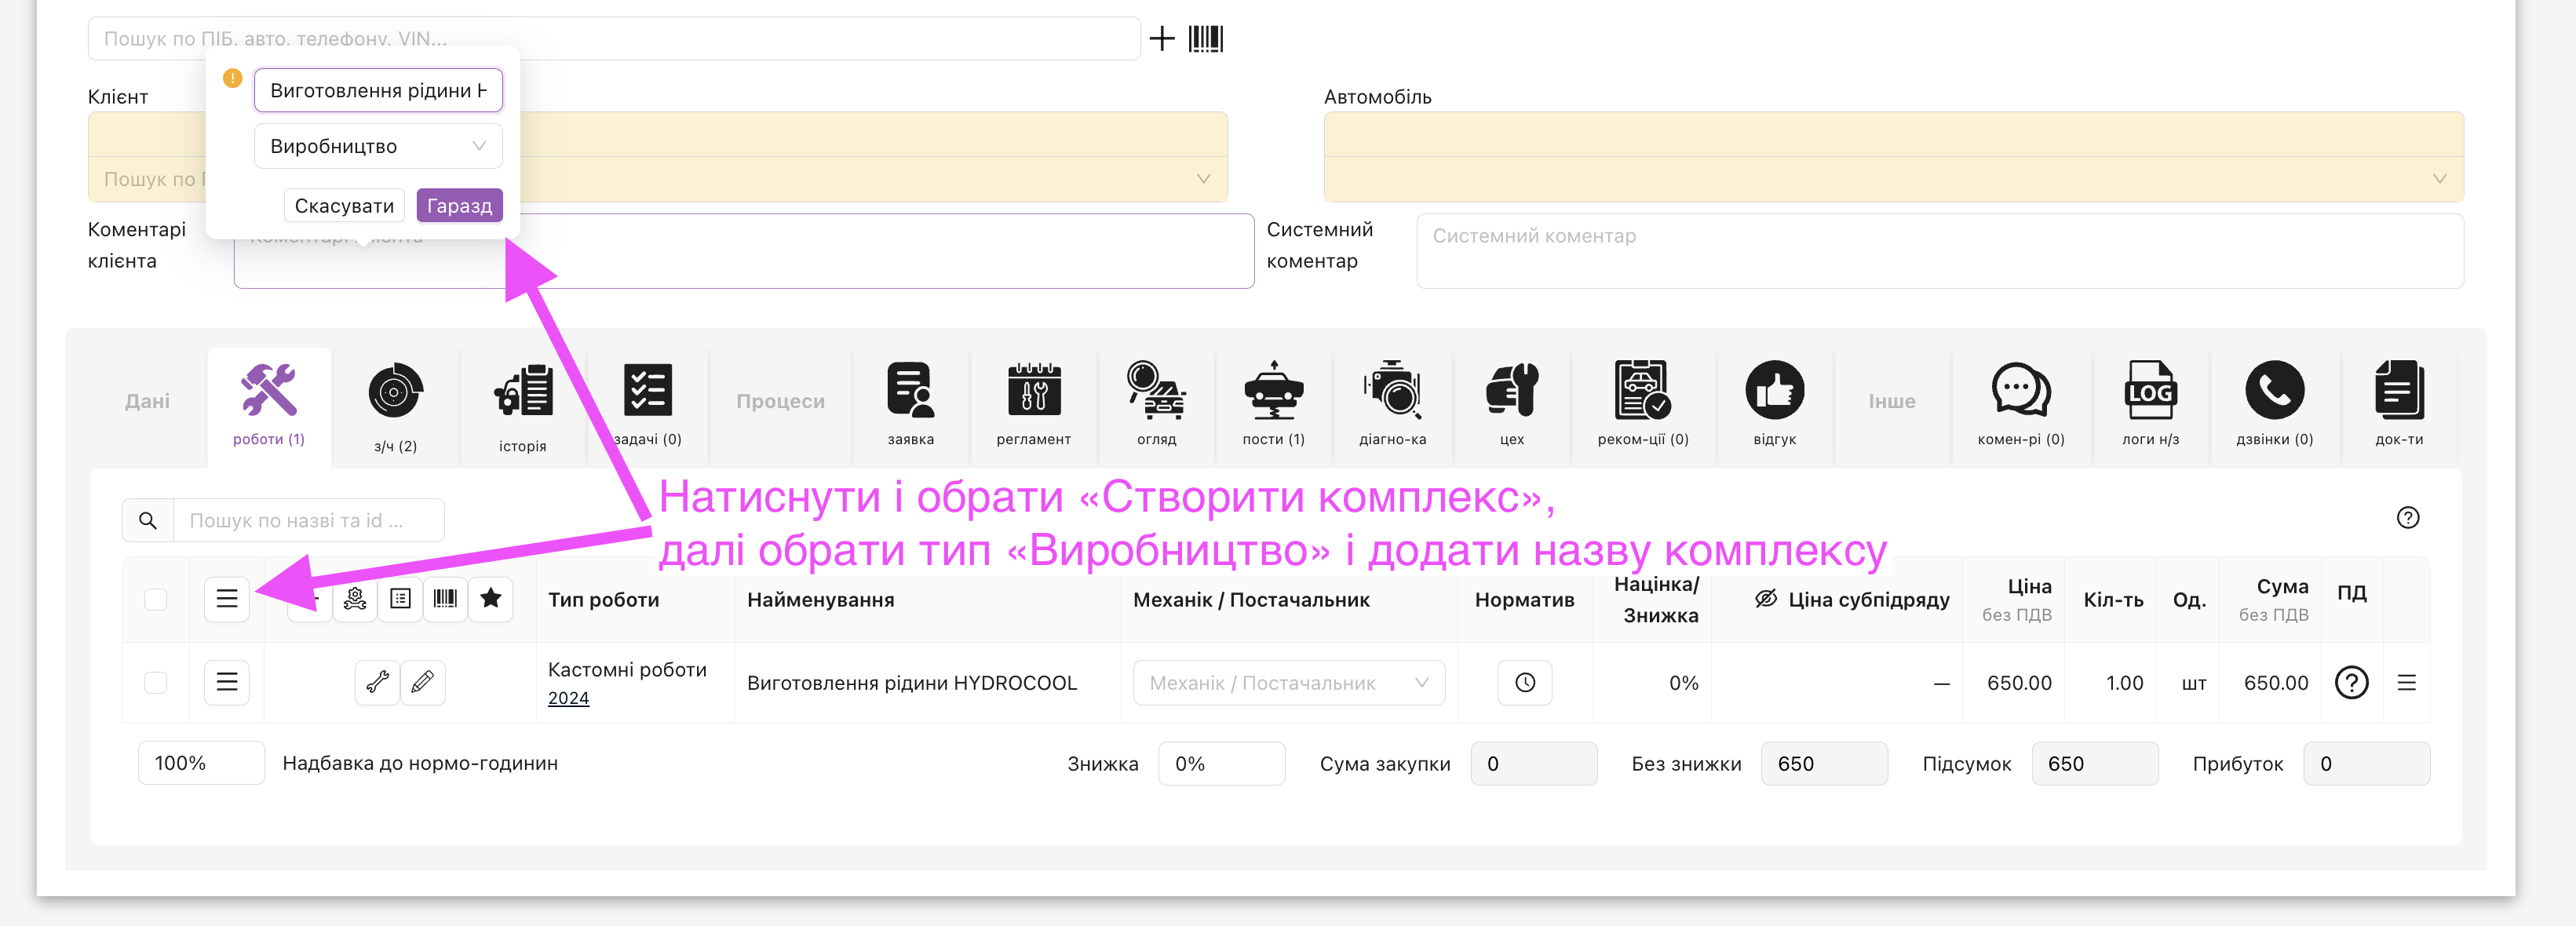Expand the Виробництво type dropdown
This screenshot has width=2576, height=926.
[378, 146]
